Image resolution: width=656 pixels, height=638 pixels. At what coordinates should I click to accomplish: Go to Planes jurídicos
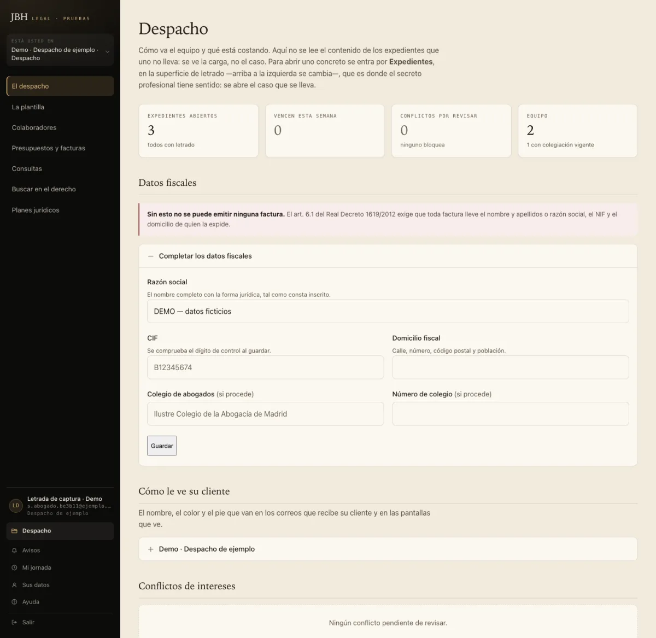60,210
